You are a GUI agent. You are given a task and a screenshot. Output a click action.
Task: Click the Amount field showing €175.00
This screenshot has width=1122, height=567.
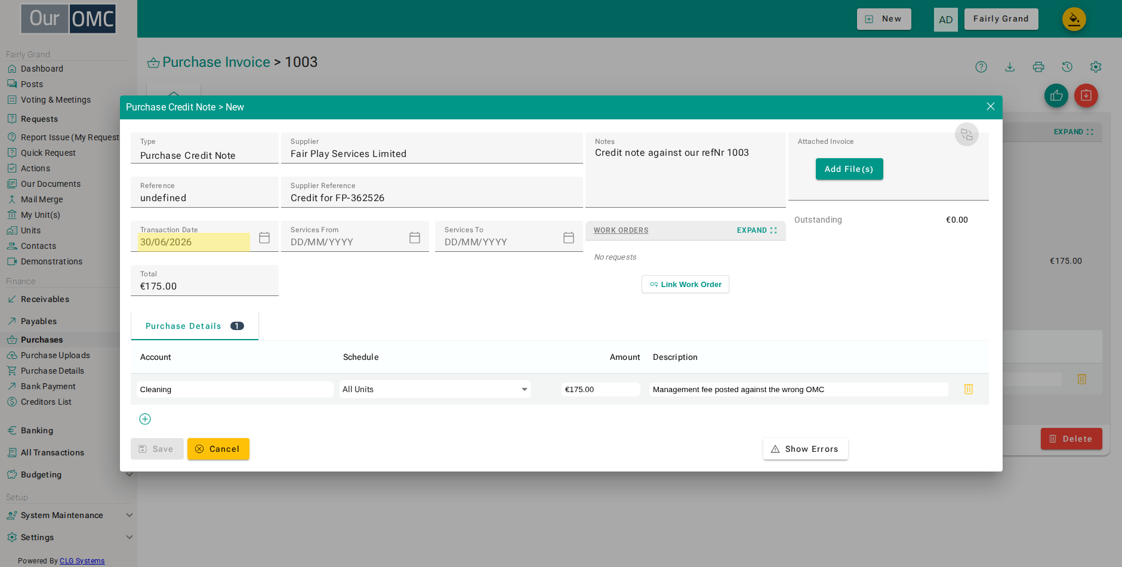click(600, 389)
